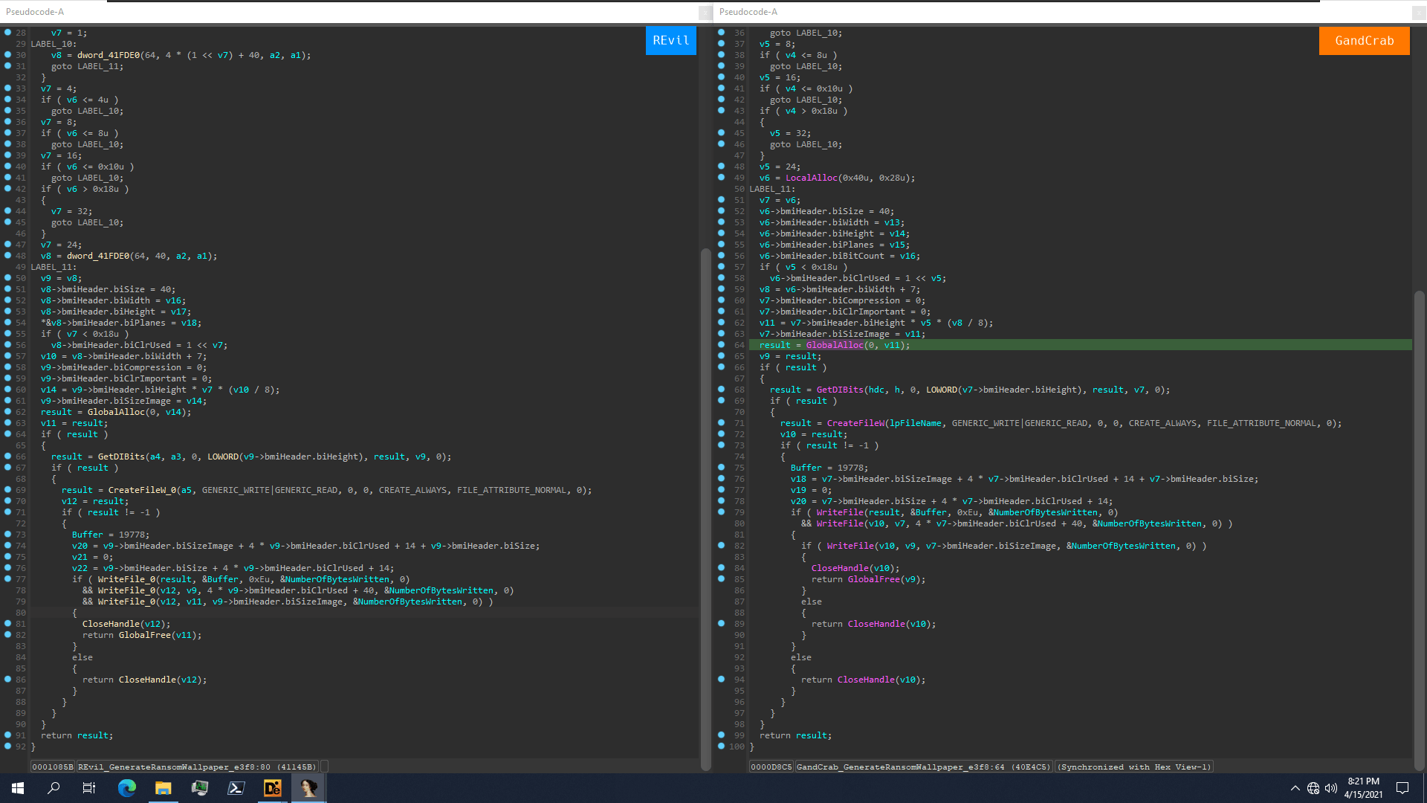The width and height of the screenshot is (1427, 803).
Task: Select the left Pseudocode-A tab
Action: [35, 12]
